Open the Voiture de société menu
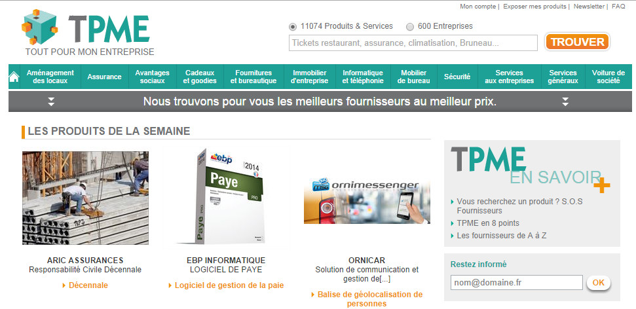Image resolution: width=636 pixels, height=309 pixels. pyautogui.click(x=608, y=77)
